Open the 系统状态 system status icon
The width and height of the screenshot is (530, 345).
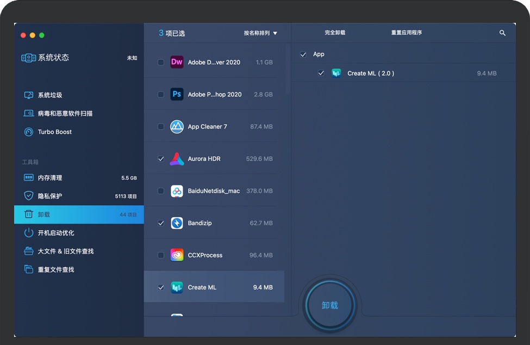[x=29, y=58]
